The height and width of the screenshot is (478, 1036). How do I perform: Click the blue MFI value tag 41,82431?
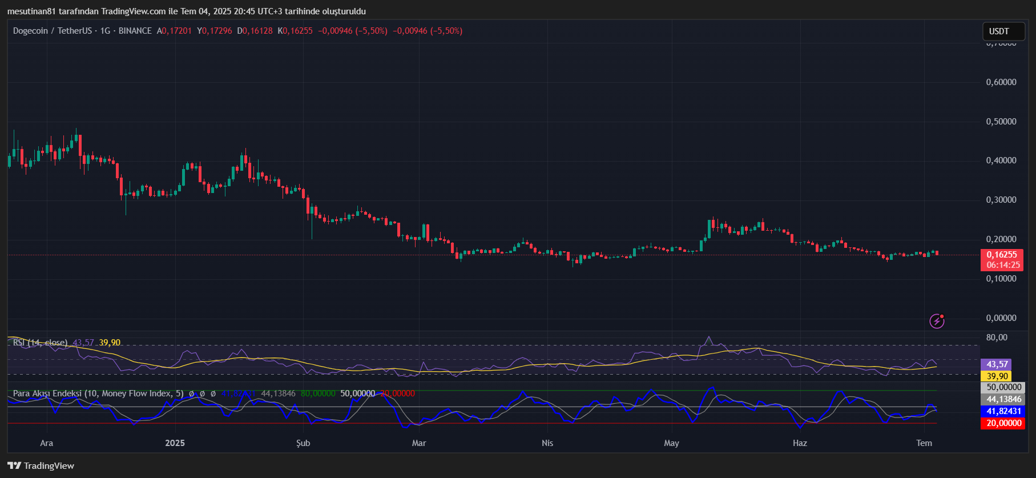1003,411
